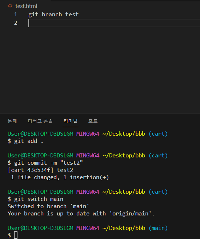Click the test.html file icon in breadcrumb

10,6
